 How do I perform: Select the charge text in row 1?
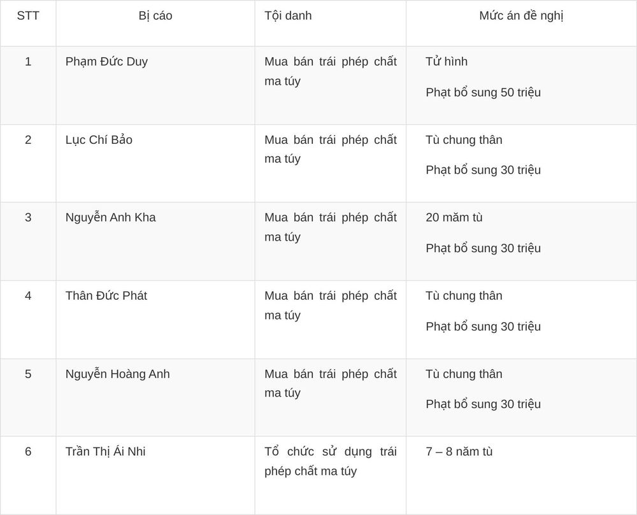pyautogui.click(x=330, y=71)
